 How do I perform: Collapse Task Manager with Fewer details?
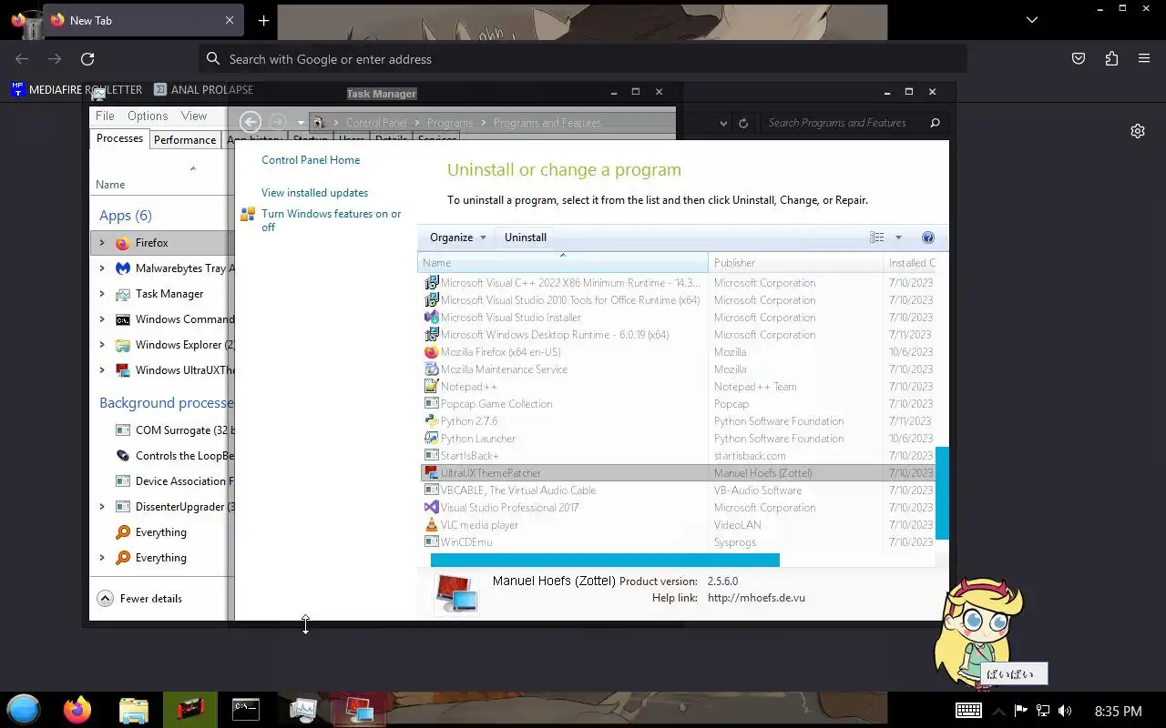139,599
